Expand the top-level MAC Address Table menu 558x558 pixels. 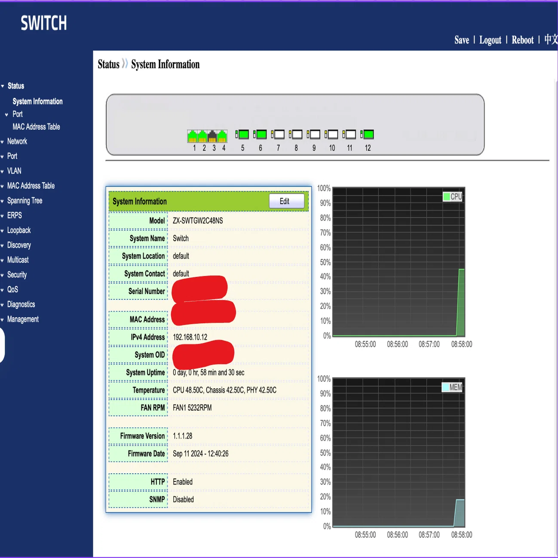click(x=31, y=186)
